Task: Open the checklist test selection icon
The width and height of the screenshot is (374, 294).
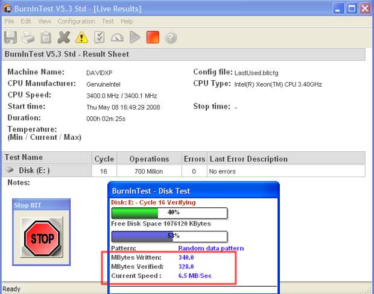Action: click(99, 37)
